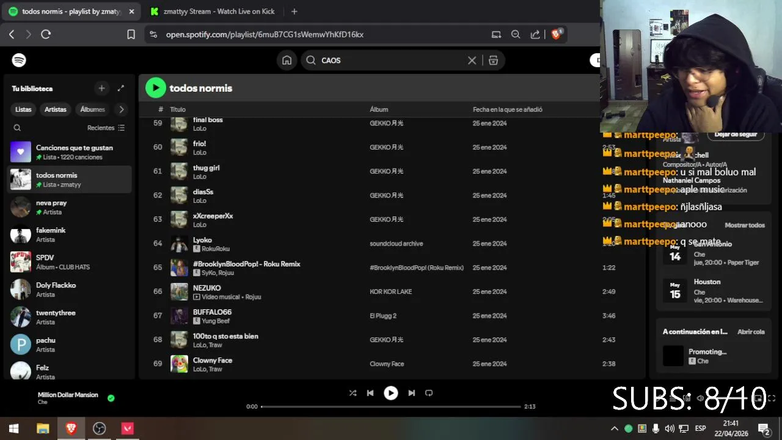
Task: Open a new browser tab
Action: click(294, 11)
